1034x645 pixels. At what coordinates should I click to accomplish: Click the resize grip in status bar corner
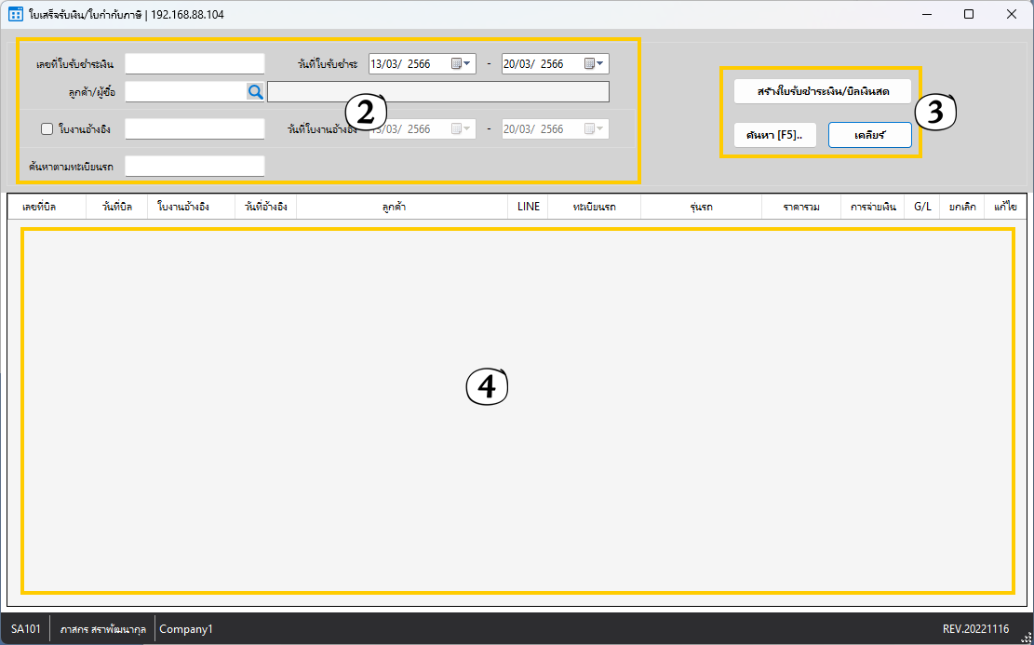coord(1025,636)
